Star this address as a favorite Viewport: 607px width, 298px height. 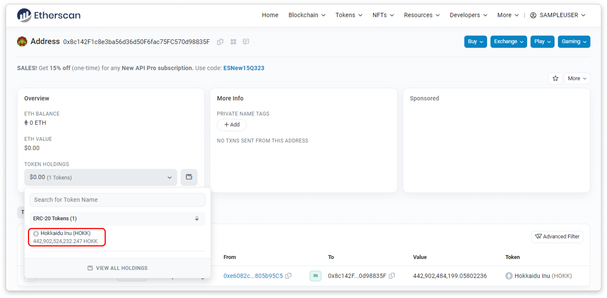point(555,78)
